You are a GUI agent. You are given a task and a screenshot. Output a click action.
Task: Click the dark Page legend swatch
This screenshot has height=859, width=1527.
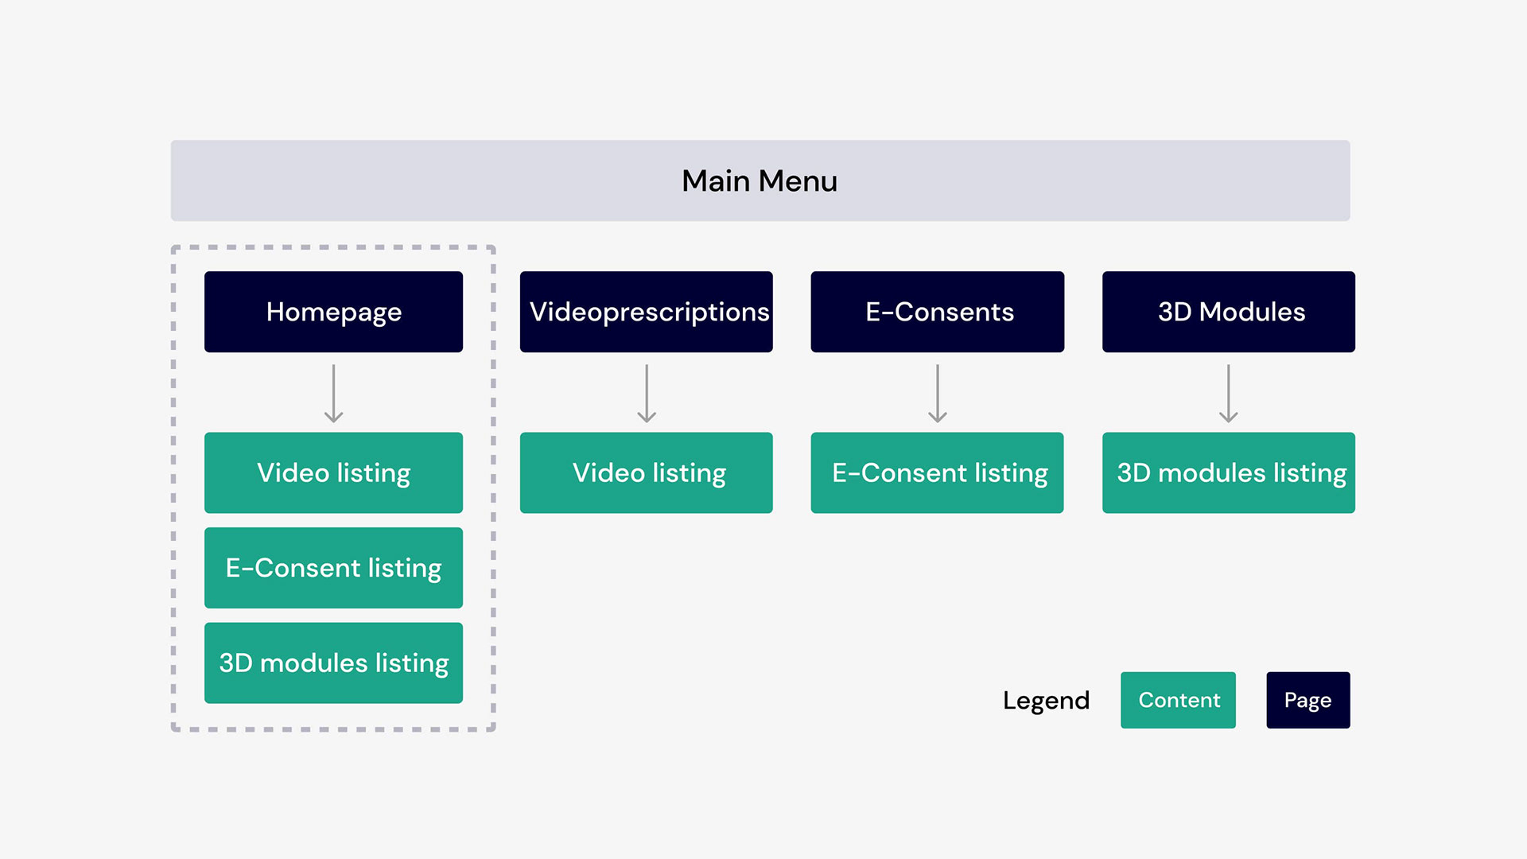1307,700
